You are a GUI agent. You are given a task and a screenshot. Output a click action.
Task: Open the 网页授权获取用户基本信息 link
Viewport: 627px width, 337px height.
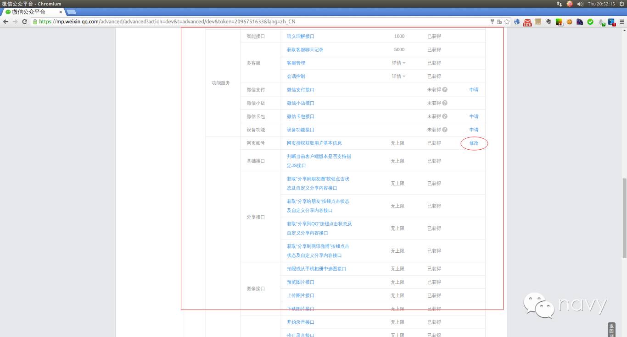tap(314, 143)
